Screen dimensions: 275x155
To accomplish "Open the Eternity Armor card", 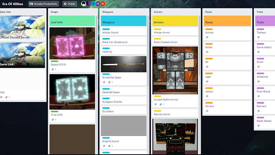I will point(175,113).
